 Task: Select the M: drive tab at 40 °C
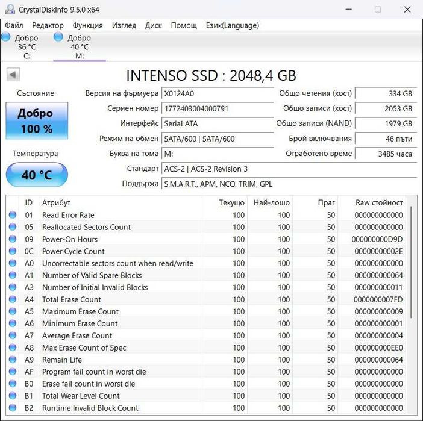coord(80,46)
